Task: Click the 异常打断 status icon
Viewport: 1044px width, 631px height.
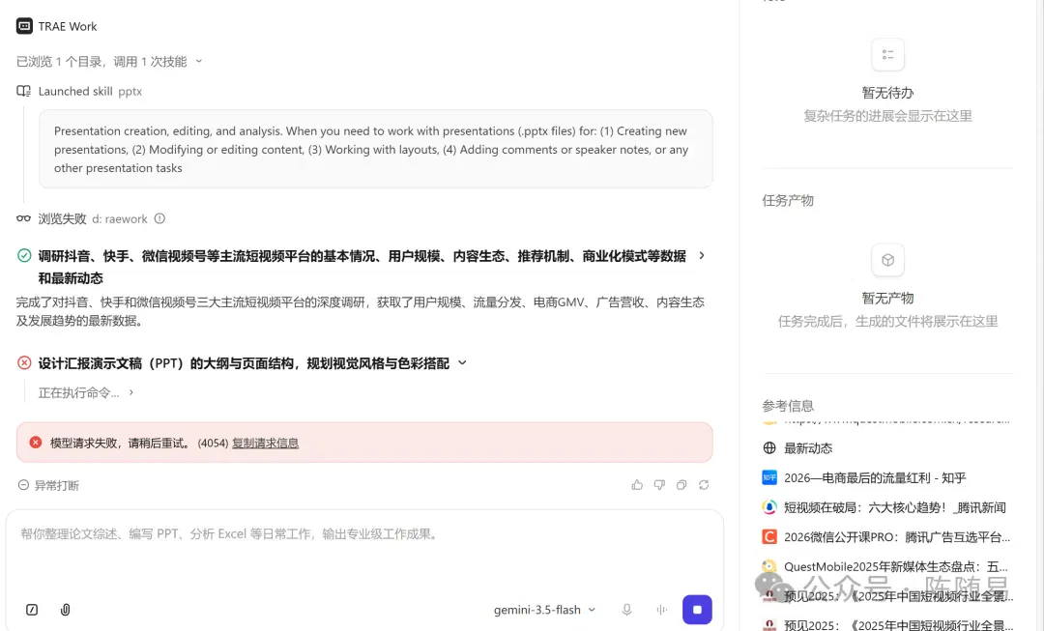Action: tap(23, 485)
